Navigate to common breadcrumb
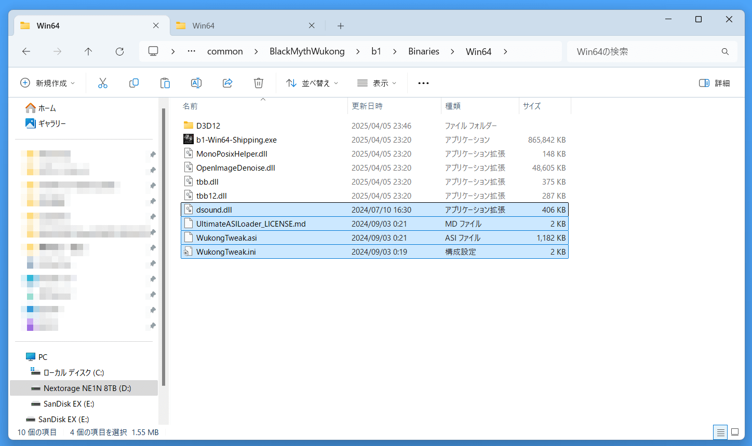This screenshot has width=752, height=446. 225,51
